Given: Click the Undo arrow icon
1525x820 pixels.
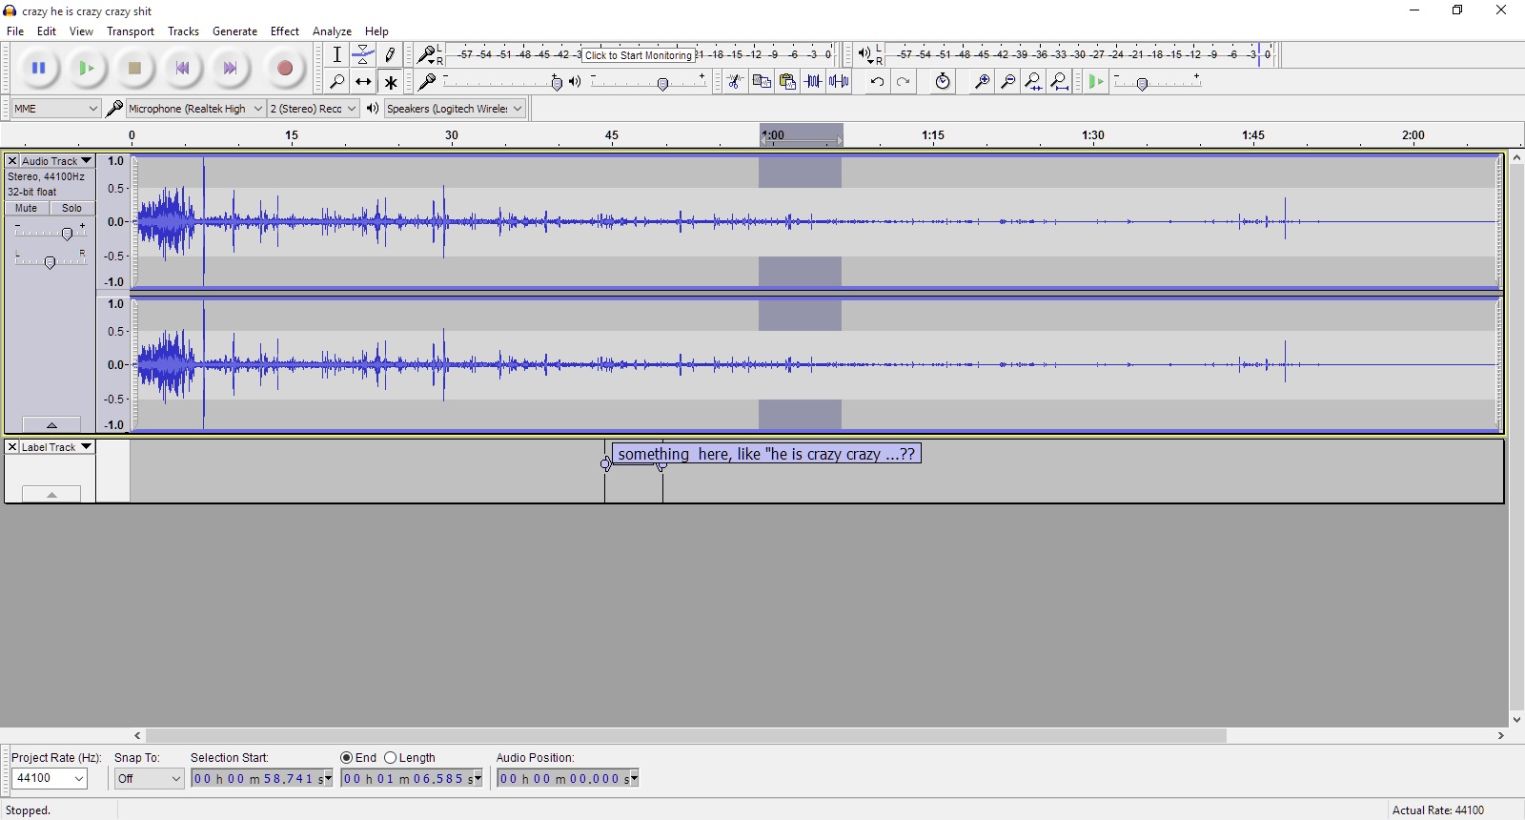Looking at the screenshot, I should 877,82.
